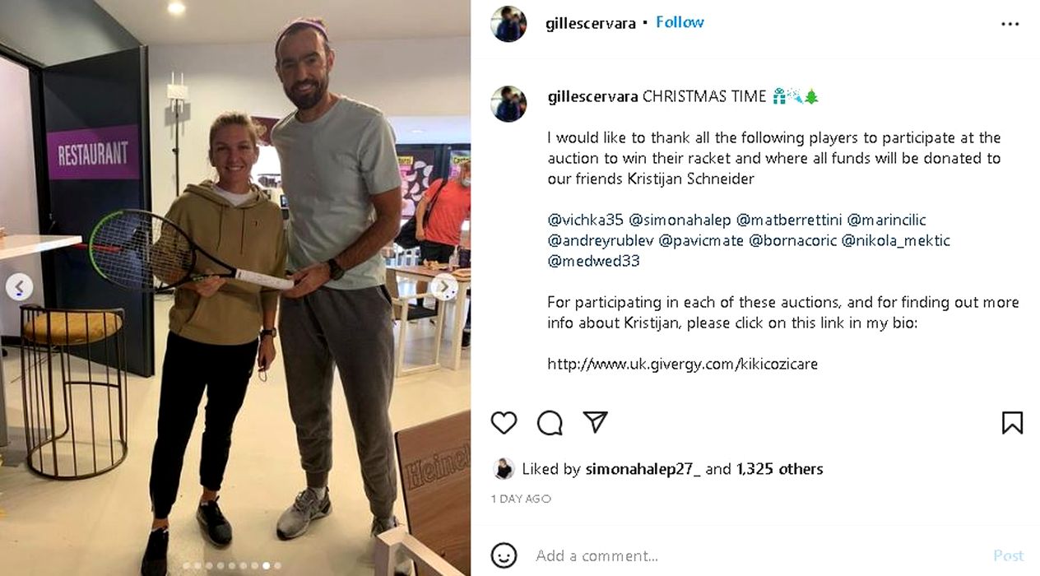
Task: Click the avatar beside the caption
Action: tap(508, 104)
